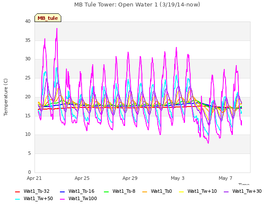Toggle the Wat1_Ts-8 legend label
276x207 pixels.
point(124,191)
